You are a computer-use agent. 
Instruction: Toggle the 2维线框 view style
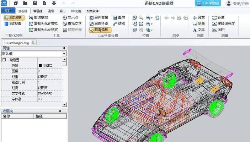click(14, 18)
